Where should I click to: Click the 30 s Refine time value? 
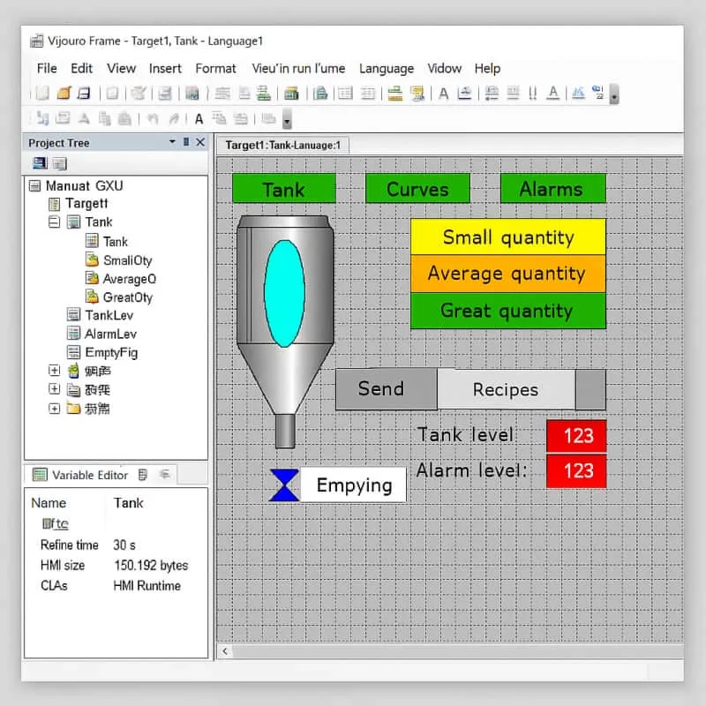pyautogui.click(x=124, y=545)
